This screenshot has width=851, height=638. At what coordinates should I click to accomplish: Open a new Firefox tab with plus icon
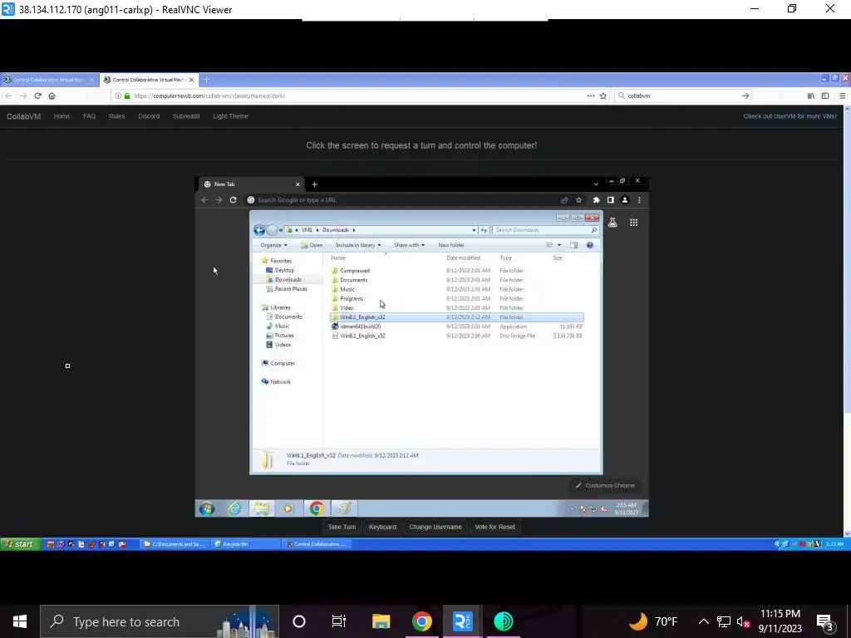pyautogui.click(x=206, y=80)
